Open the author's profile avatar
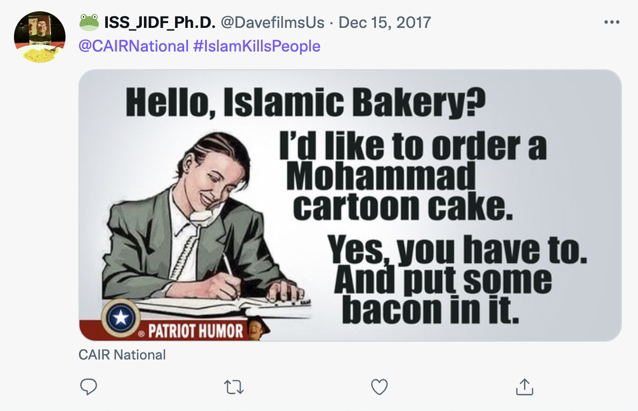Image resolution: width=638 pixels, height=411 pixels. coord(40,36)
